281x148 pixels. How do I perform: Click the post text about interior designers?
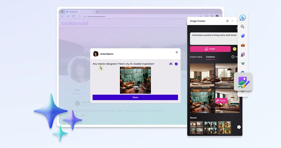pos(123,64)
